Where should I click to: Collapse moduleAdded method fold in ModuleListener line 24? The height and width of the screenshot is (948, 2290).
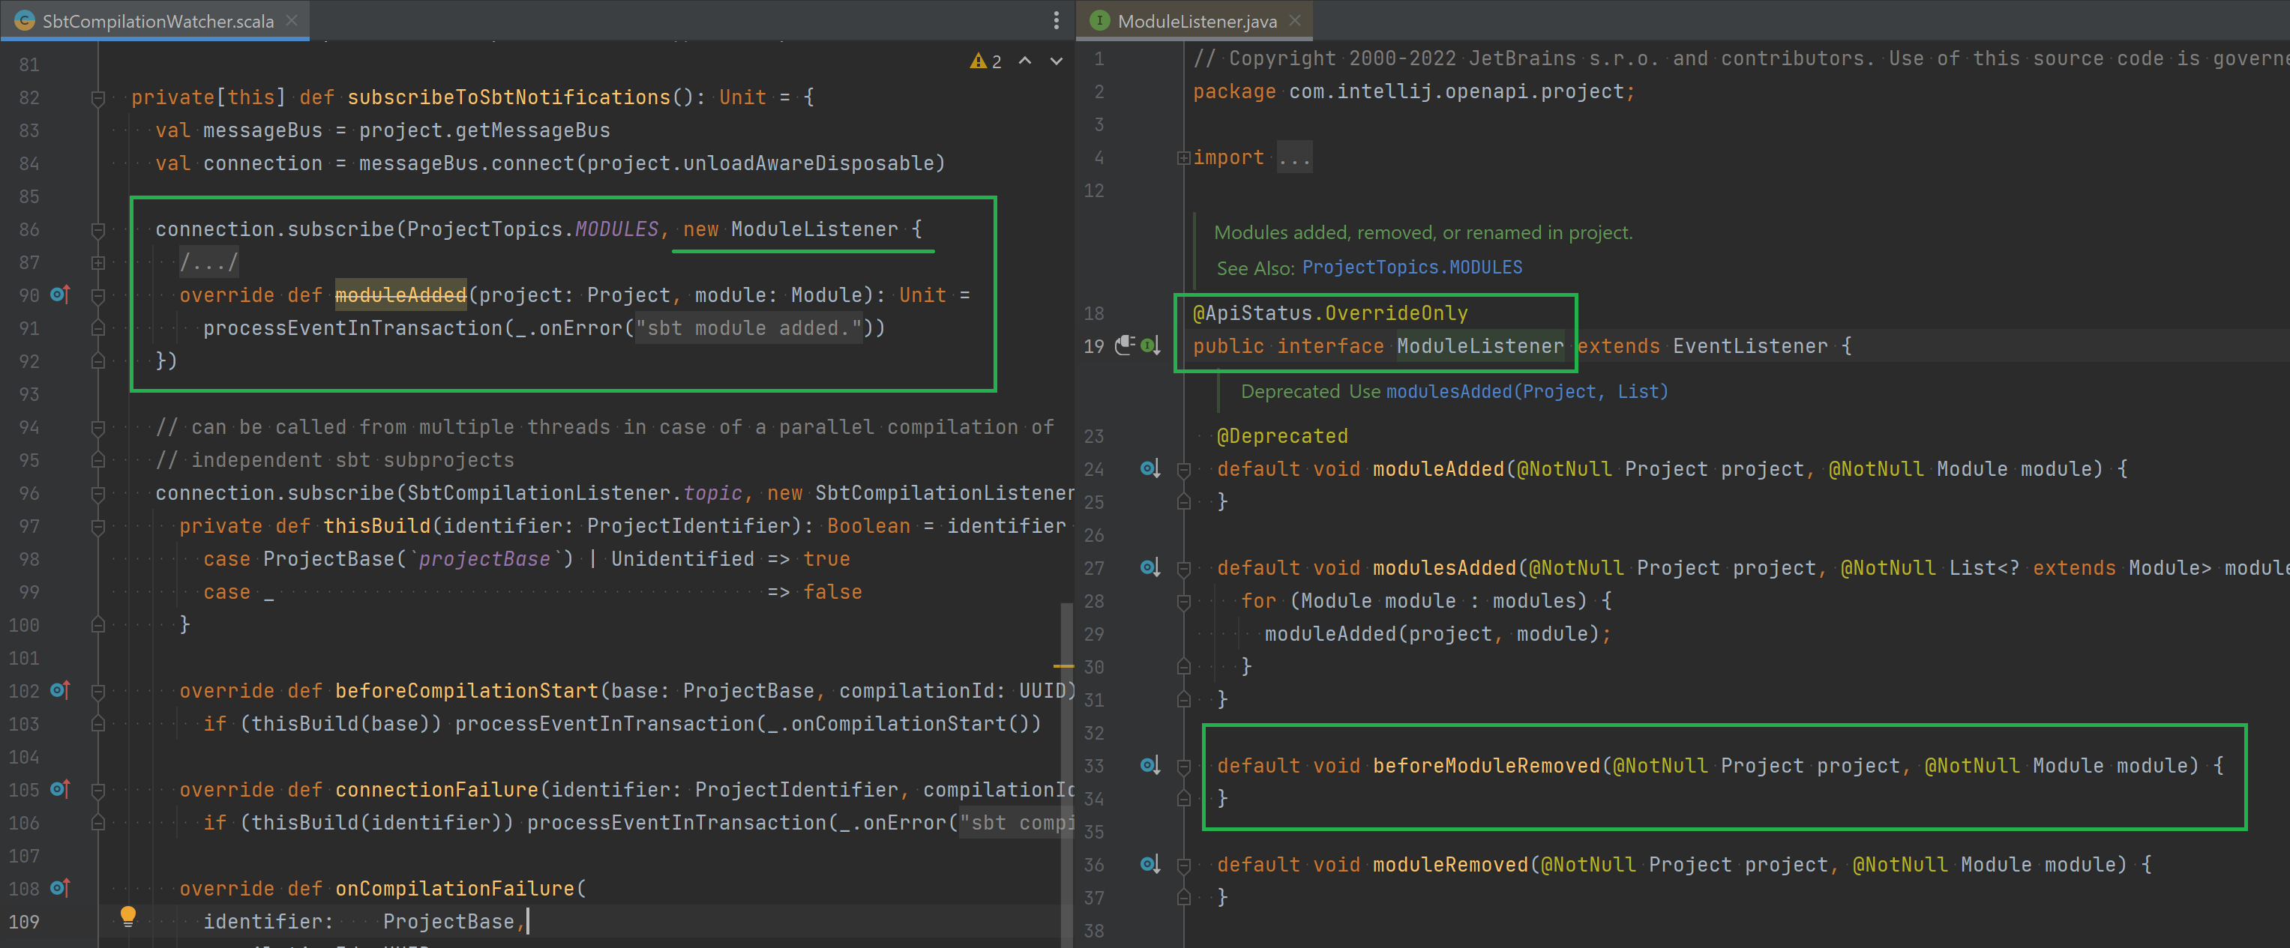(1183, 469)
